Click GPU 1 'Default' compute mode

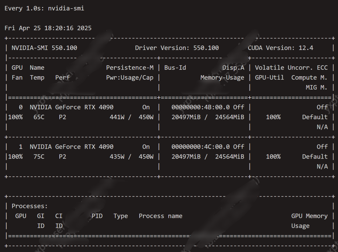coord(315,157)
